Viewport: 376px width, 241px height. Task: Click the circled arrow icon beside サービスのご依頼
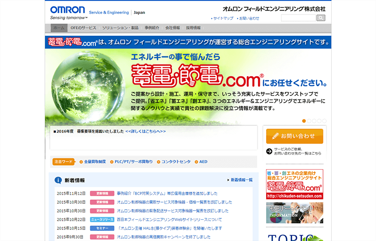[269, 151]
